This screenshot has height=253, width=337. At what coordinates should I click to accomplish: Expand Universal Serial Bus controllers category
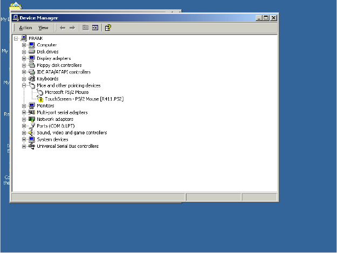coord(24,146)
